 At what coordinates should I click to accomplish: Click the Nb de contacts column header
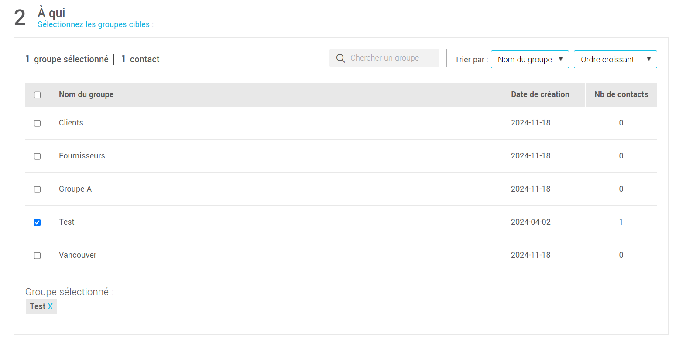click(621, 94)
